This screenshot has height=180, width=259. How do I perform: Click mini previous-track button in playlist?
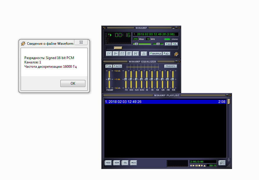(x=191, y=166)
